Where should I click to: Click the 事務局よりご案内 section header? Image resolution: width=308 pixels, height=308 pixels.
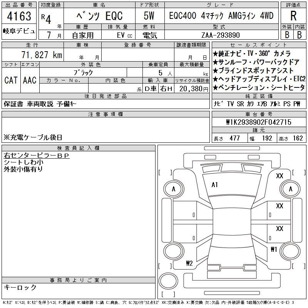coord(78,280)
